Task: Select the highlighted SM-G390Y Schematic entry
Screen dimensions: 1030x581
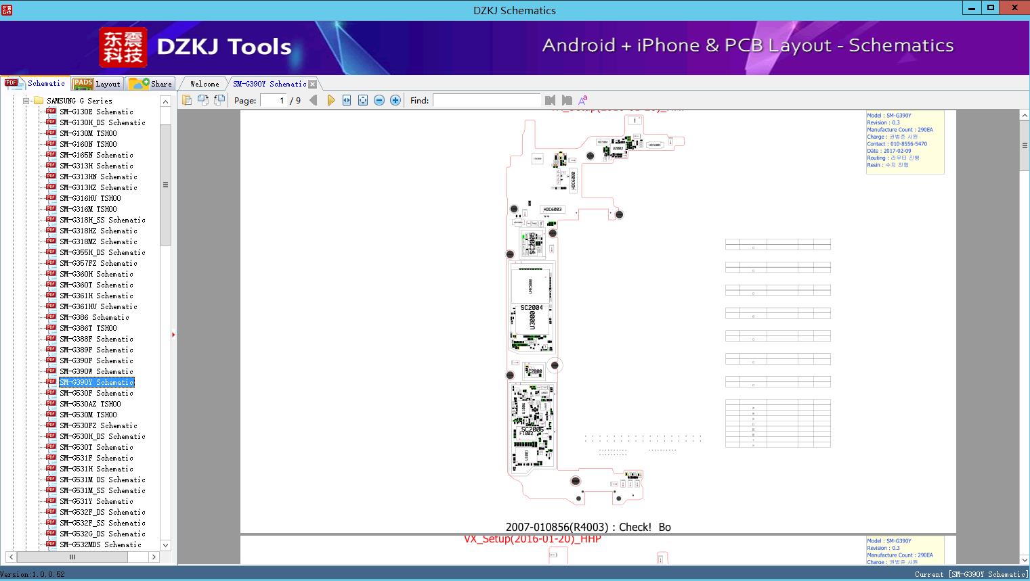Action: (97, 382)
